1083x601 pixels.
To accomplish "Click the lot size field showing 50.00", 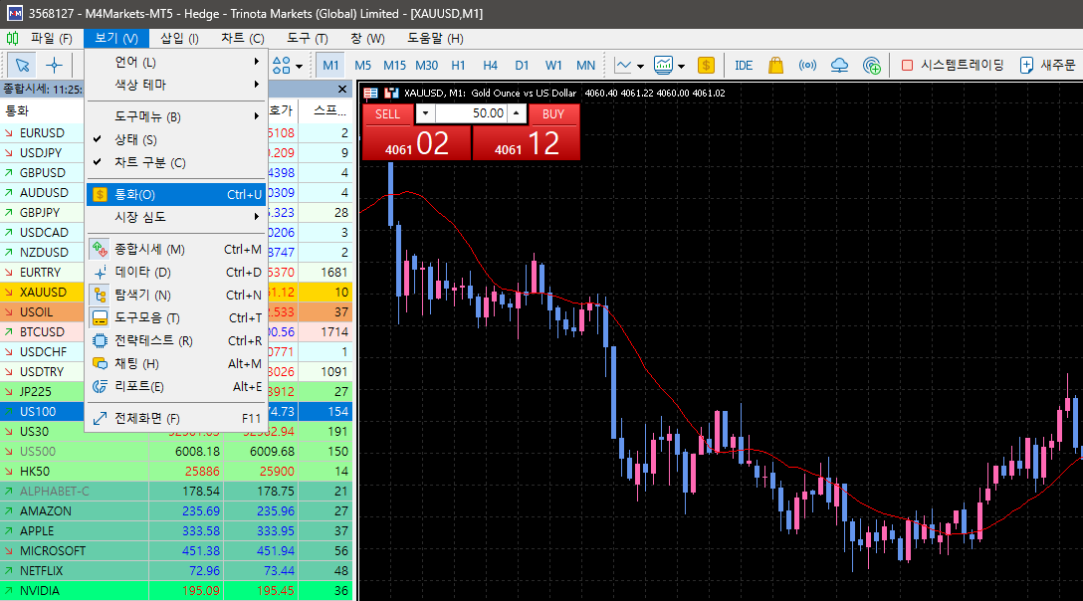I will click(471, 113).
